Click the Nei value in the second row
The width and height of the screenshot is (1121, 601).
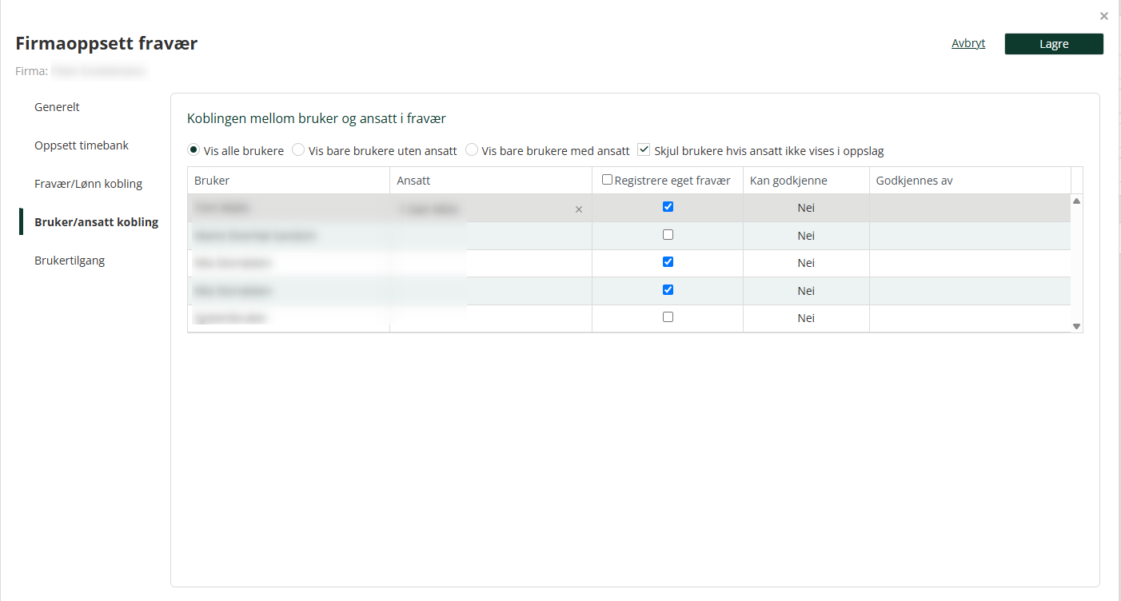click(806, 236)
